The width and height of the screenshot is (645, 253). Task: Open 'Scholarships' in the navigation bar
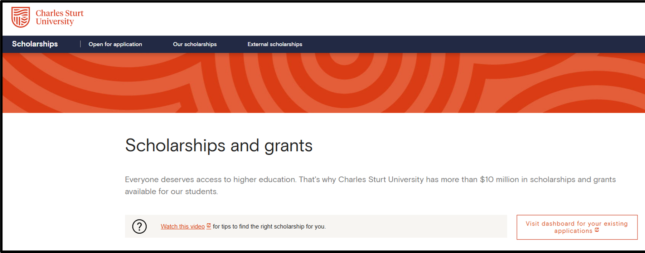tap(35, 44)
